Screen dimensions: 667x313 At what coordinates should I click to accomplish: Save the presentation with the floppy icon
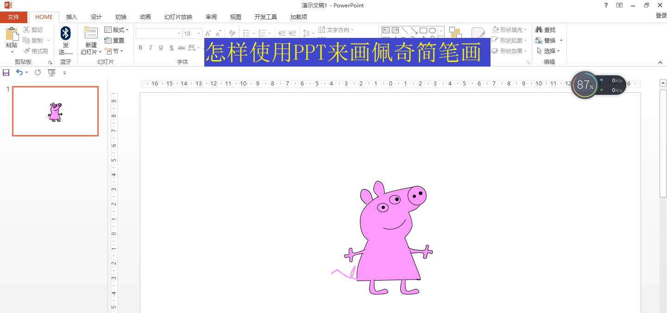click(6, 73)
